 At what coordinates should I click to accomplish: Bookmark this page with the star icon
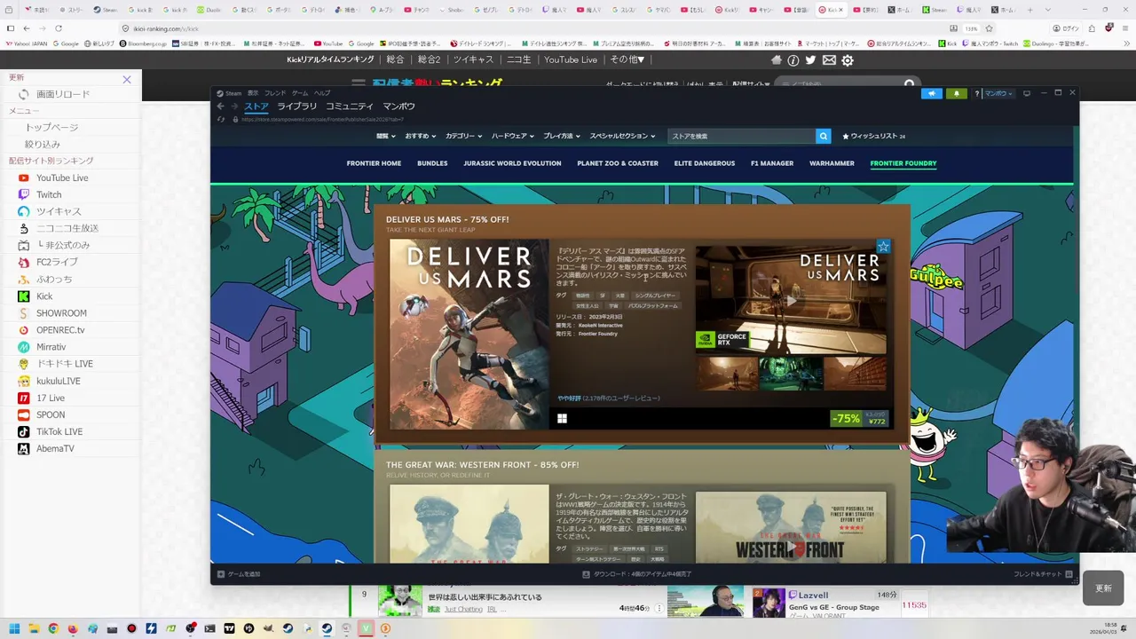[x=989, y=28]
